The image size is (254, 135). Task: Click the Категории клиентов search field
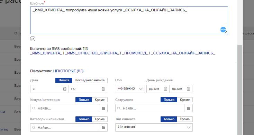[65, 127]
